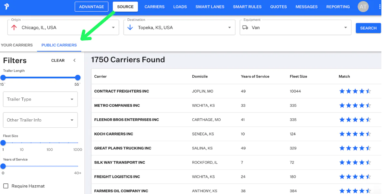The width and height of the screenshot is (382, 194).
Task: Sort by Match column header
Action: pyautogui.click(x=344, y=77)
